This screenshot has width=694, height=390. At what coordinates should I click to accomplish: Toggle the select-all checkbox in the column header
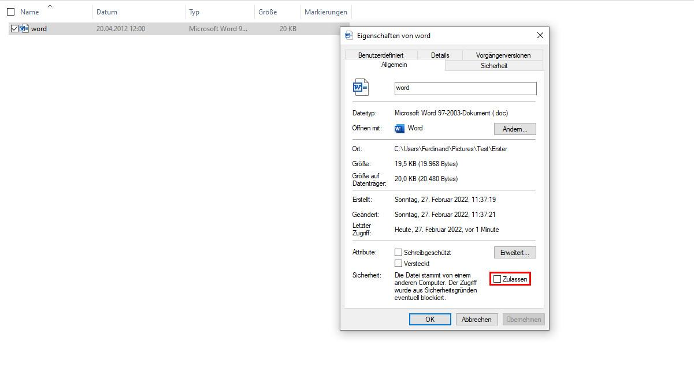[x=10, y=12]
